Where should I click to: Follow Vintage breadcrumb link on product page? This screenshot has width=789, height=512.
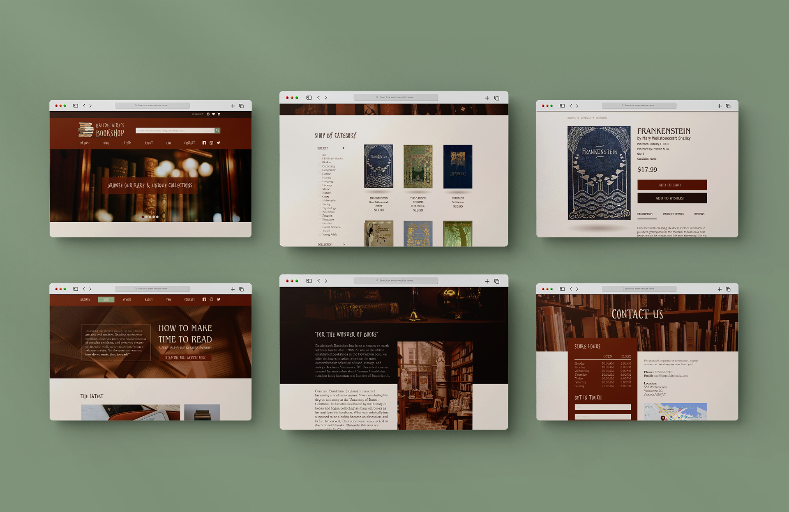point(586,118)
